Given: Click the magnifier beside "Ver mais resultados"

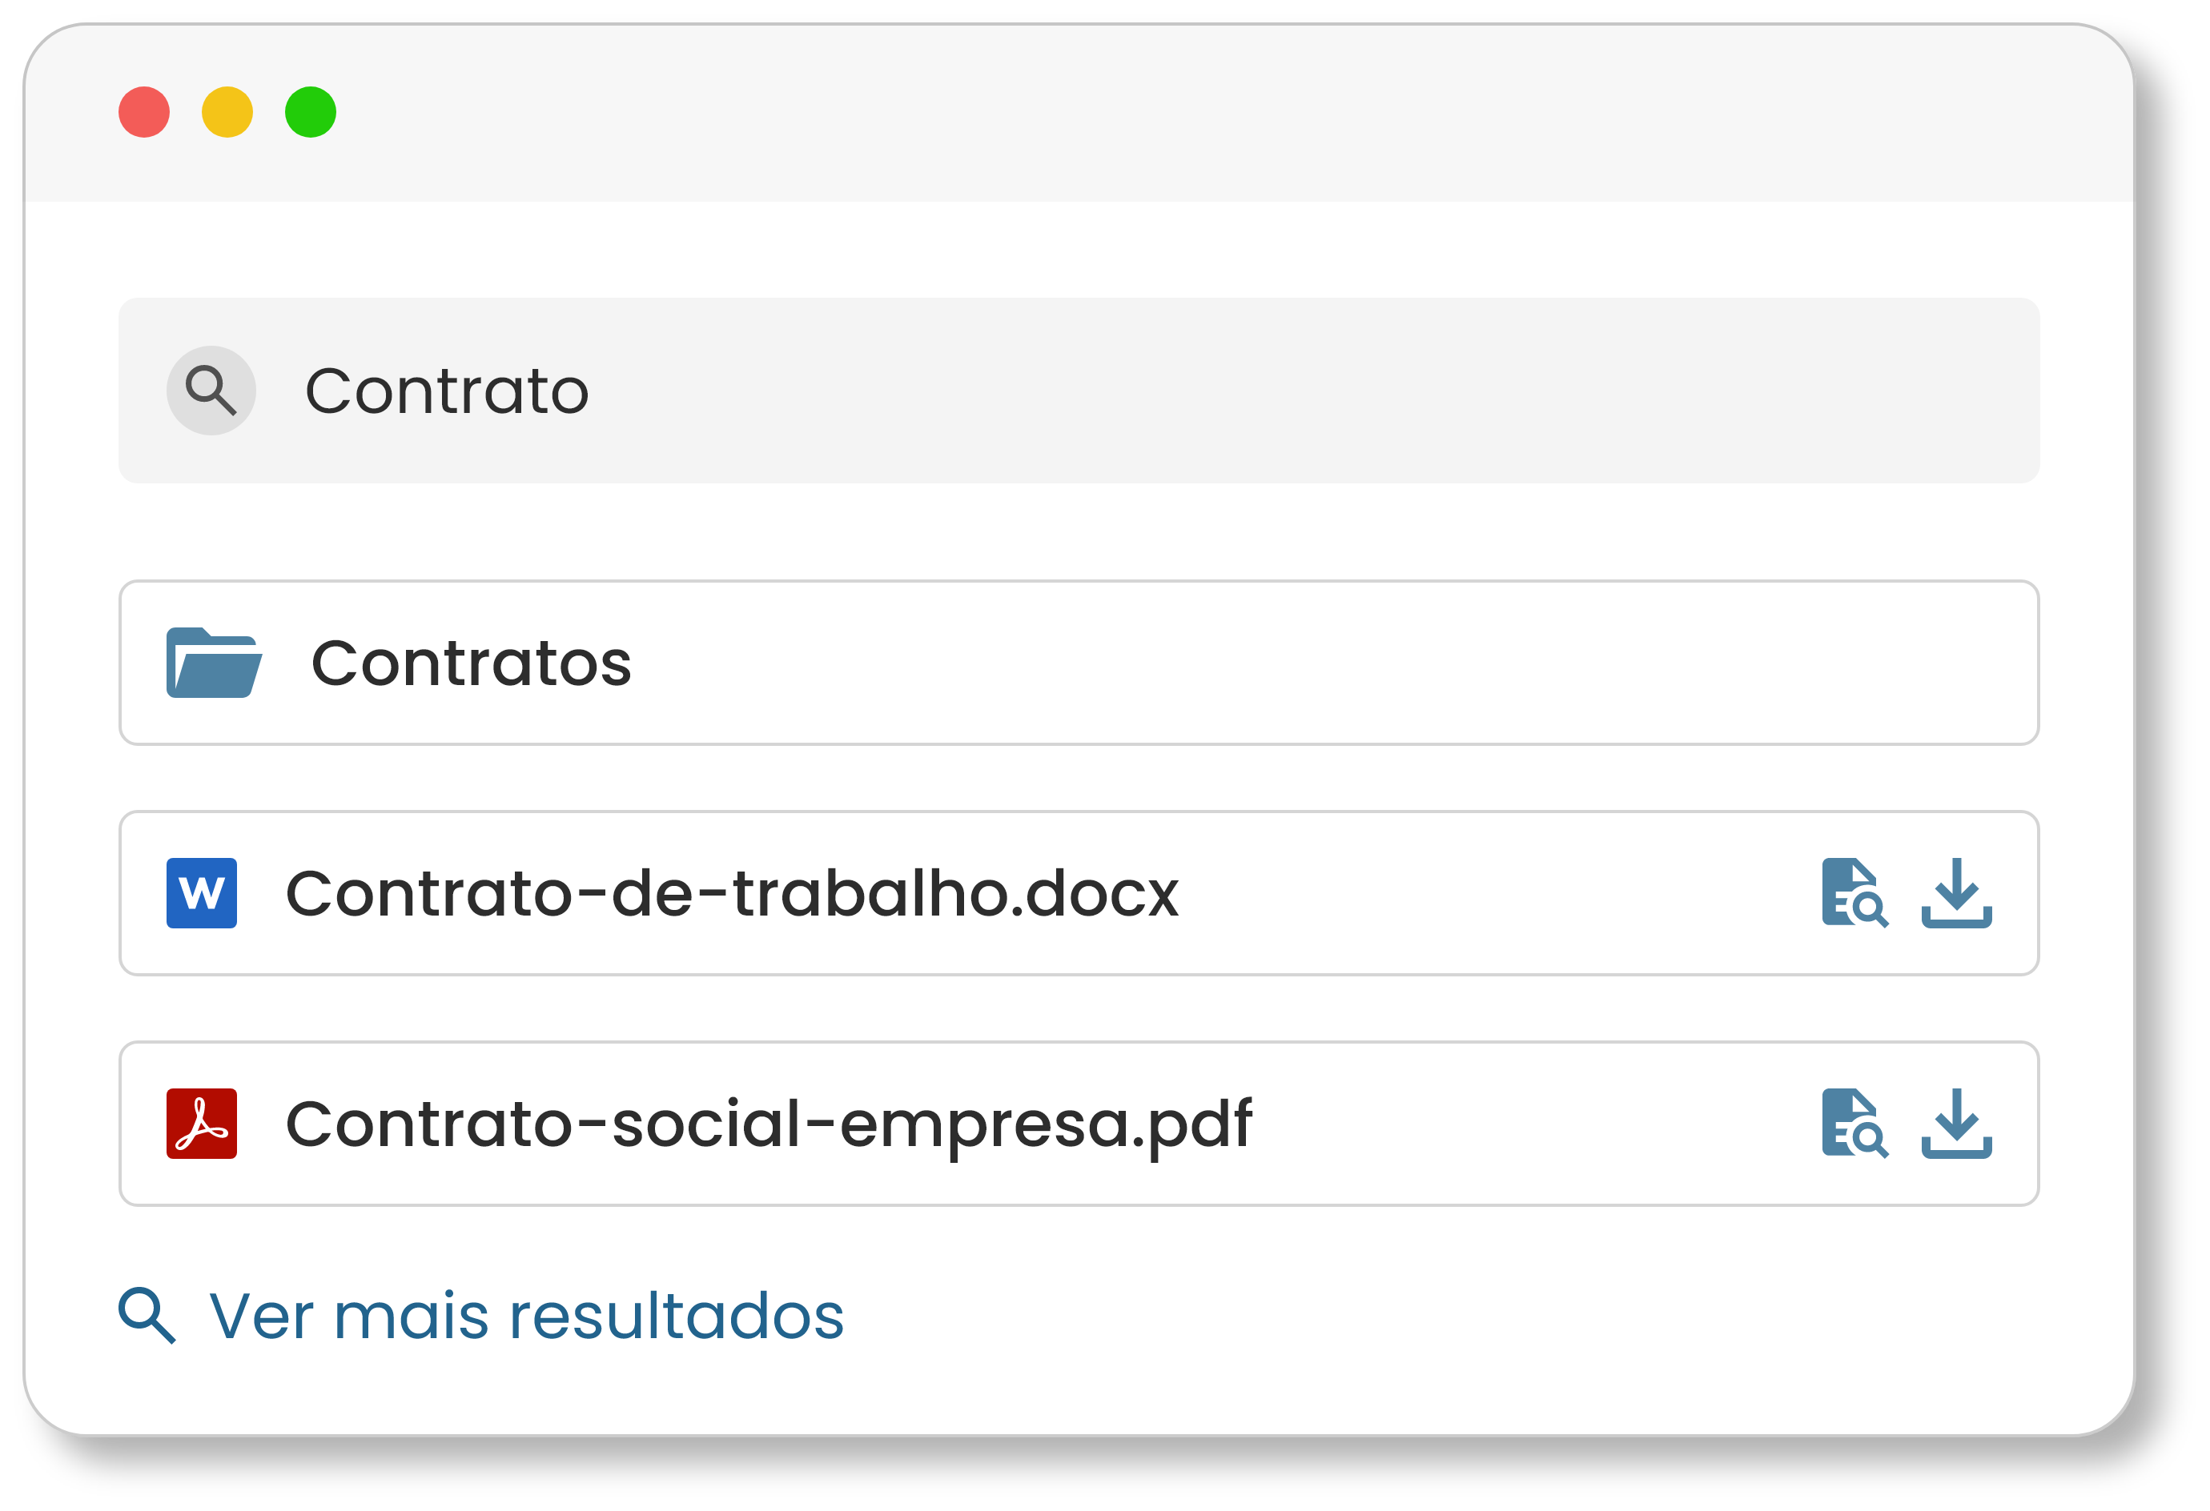Looking at the screenshot, I should 147,1315.
